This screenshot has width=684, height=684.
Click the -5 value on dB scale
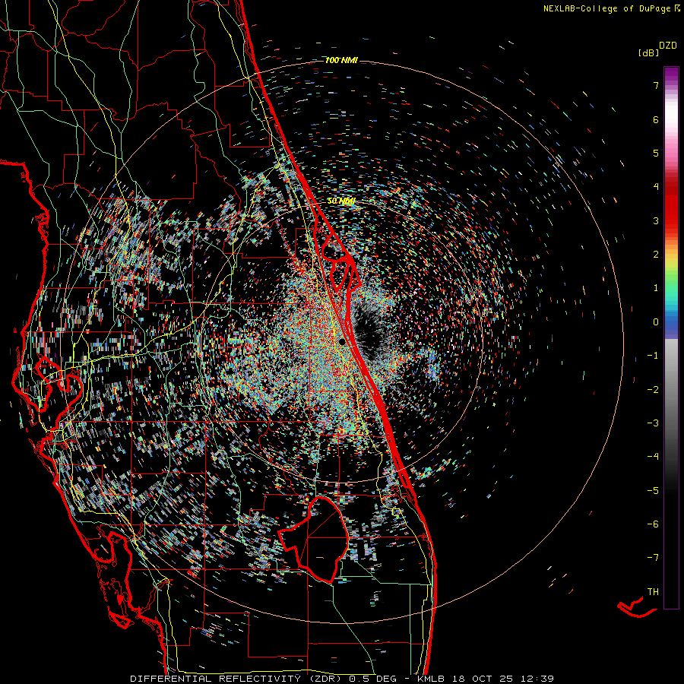pos(653,491)
